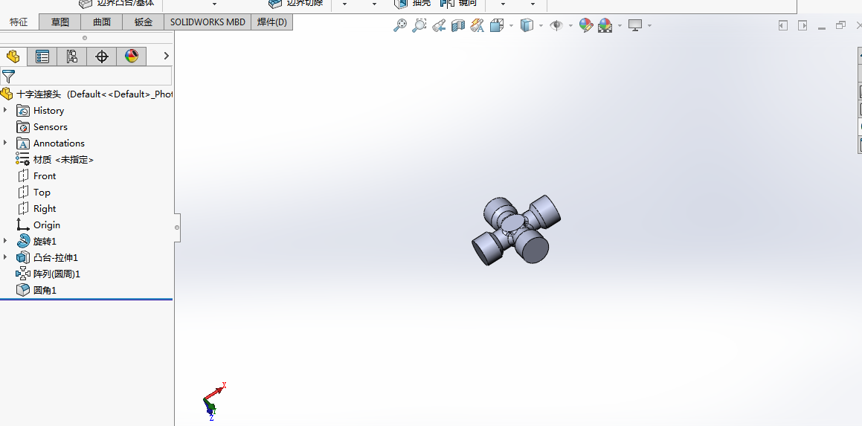Open the 焊件(D) tab
The width and height of the screenshot is (862, 426).
pyautogui.click(x=272, y=22)
